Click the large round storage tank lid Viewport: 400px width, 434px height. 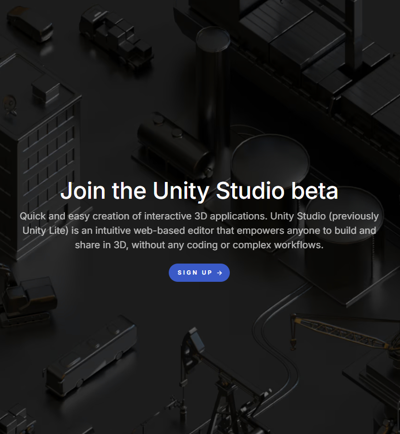pyautogui.click(x=270, y=160)
